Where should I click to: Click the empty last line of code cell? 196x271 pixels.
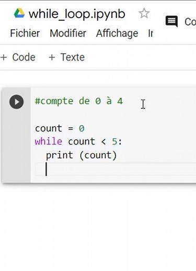116,169
